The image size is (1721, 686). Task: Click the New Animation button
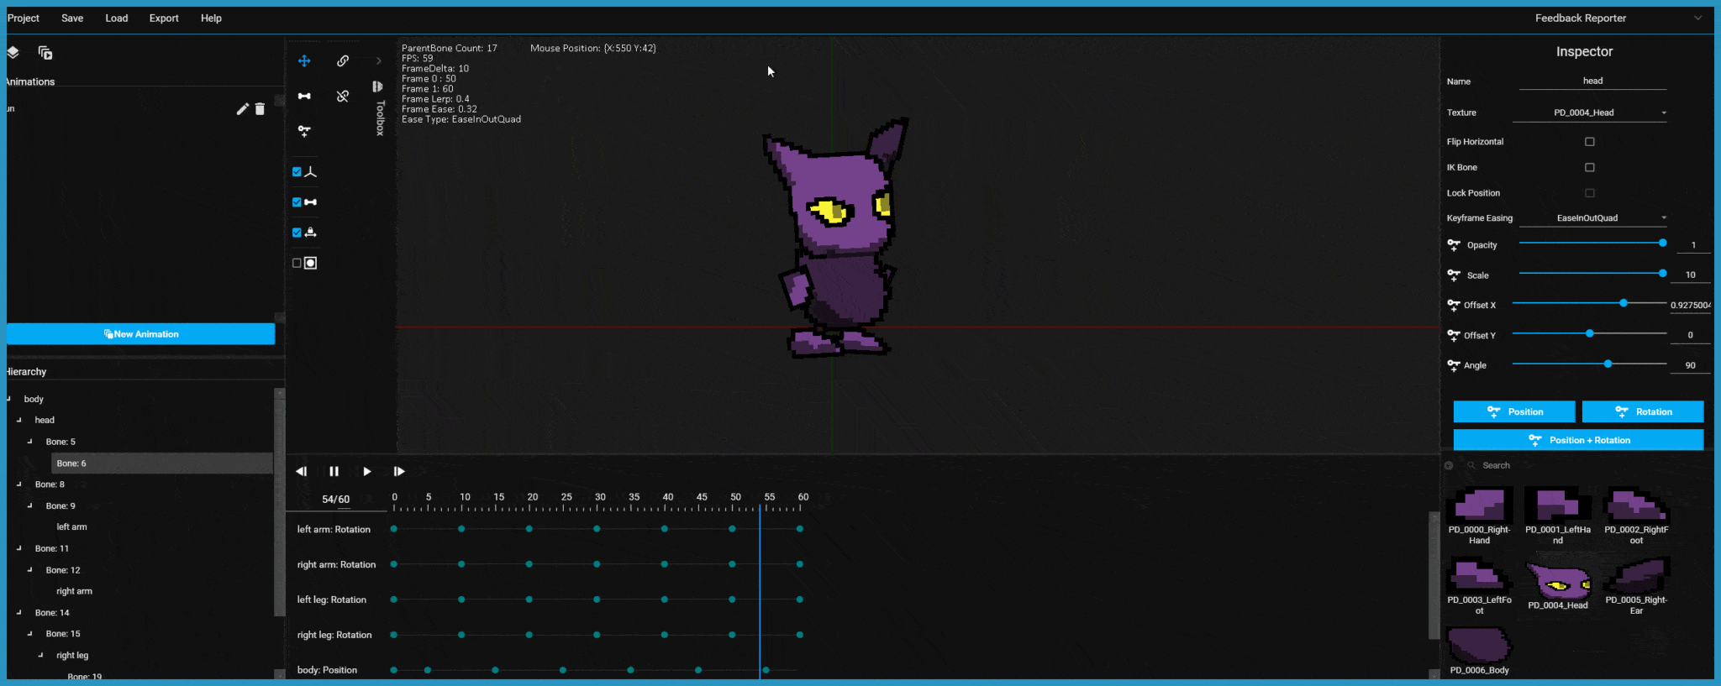[x=141, y=334]
